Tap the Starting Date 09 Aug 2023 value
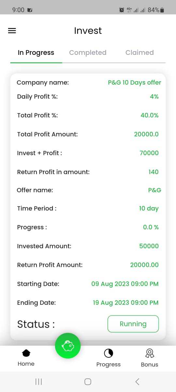The width and height of the screenshot is (176, 392). pos(125,284)
